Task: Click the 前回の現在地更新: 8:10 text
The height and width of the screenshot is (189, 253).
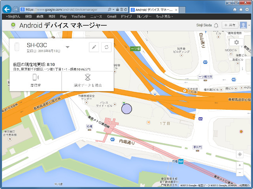Action: [x=34, y=65]
